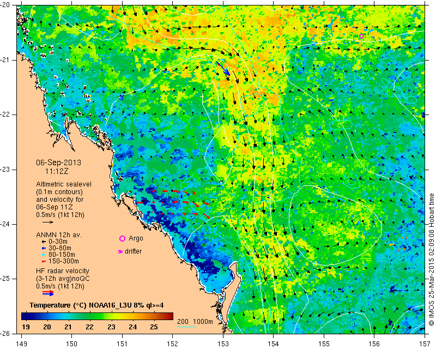Click the blue 30-80m ANMN legend arrow

44,248
